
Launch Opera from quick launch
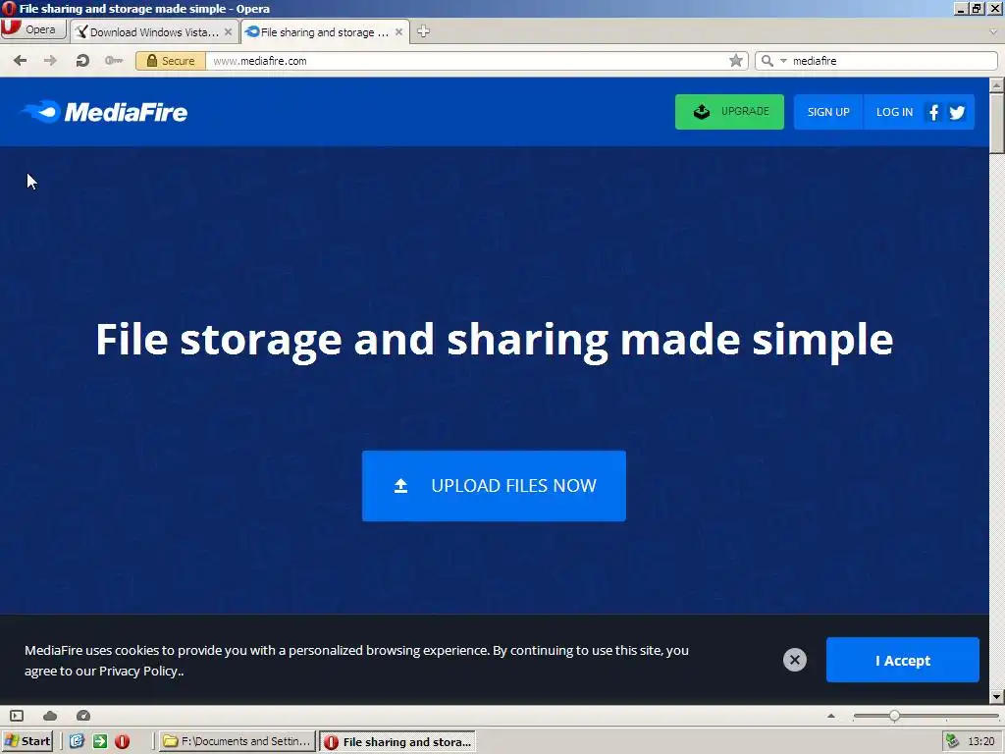click(x=123, y=741)
